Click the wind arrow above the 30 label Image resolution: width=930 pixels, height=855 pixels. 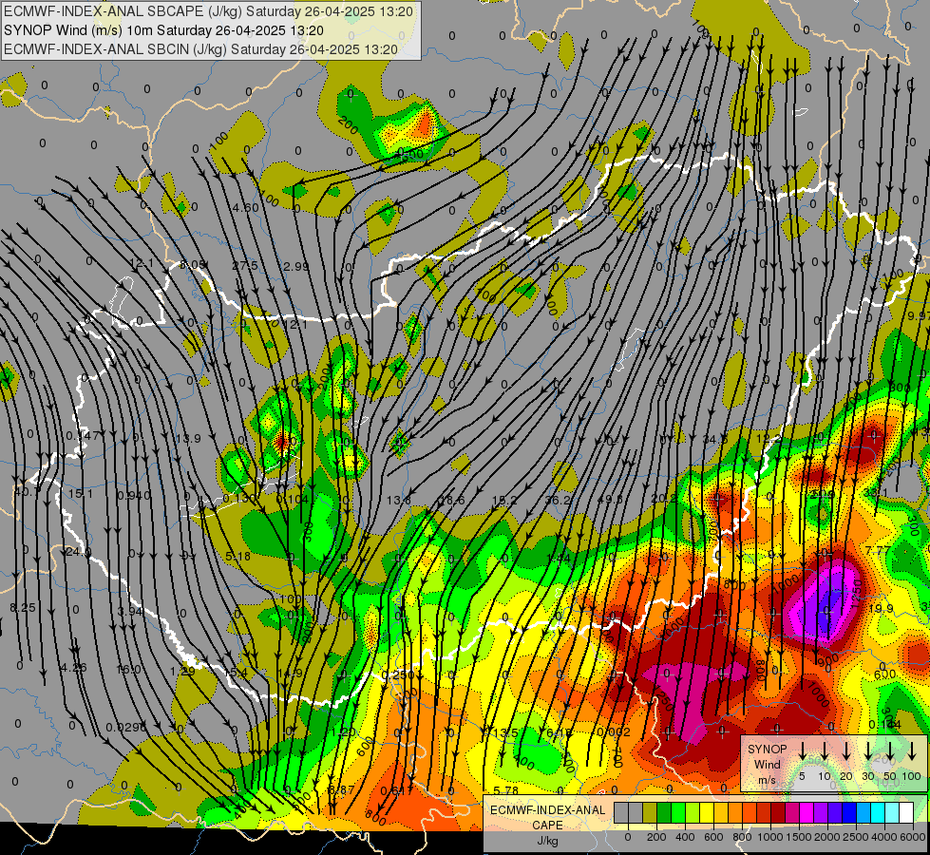(x=868, y=750)
